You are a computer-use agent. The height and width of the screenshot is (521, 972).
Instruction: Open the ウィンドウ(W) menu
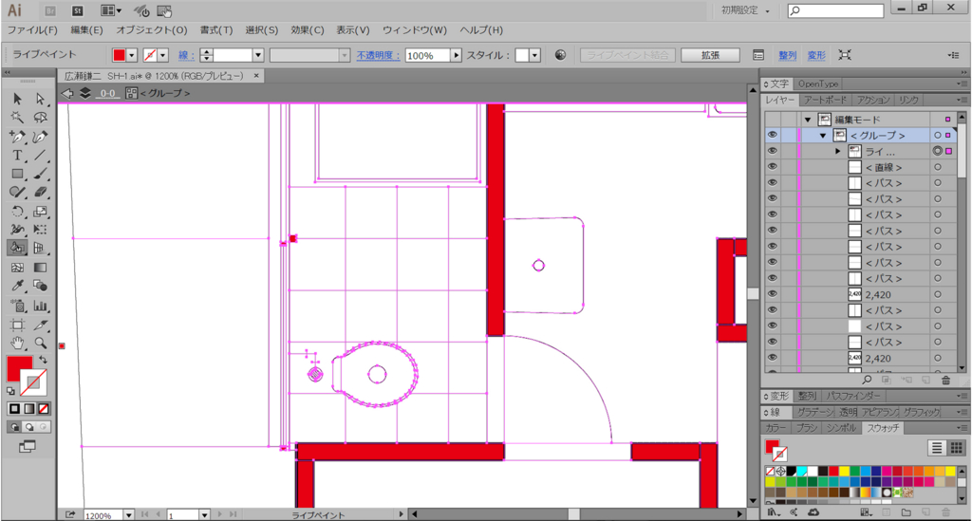pos(414,29)
